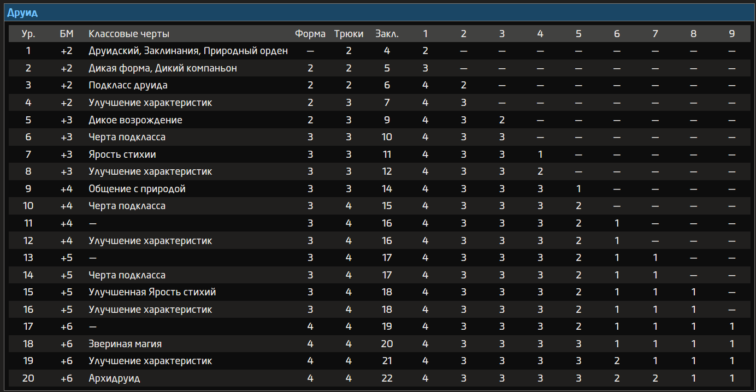Click the "Архидруид" feature at level 20

(114, 378)
